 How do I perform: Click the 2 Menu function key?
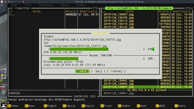click(x=30, y=106)
